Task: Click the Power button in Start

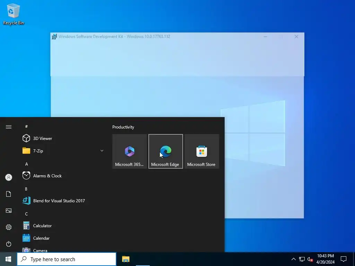Action: [x=9, y=244]
